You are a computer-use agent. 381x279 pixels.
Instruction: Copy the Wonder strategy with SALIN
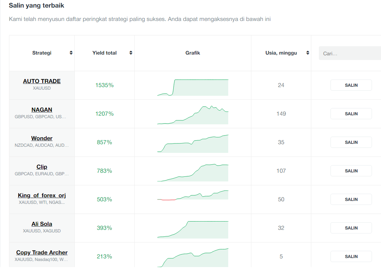[x=351, y=142]
